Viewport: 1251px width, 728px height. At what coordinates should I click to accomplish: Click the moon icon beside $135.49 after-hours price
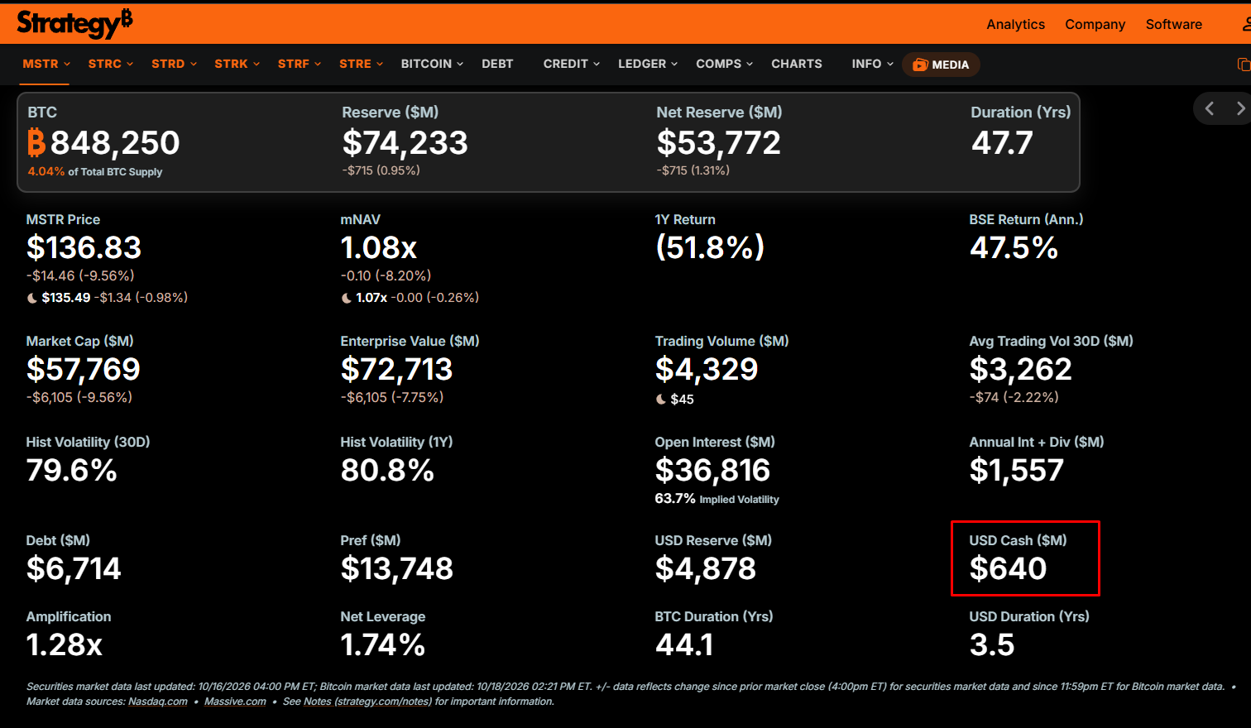coord(32,298)
